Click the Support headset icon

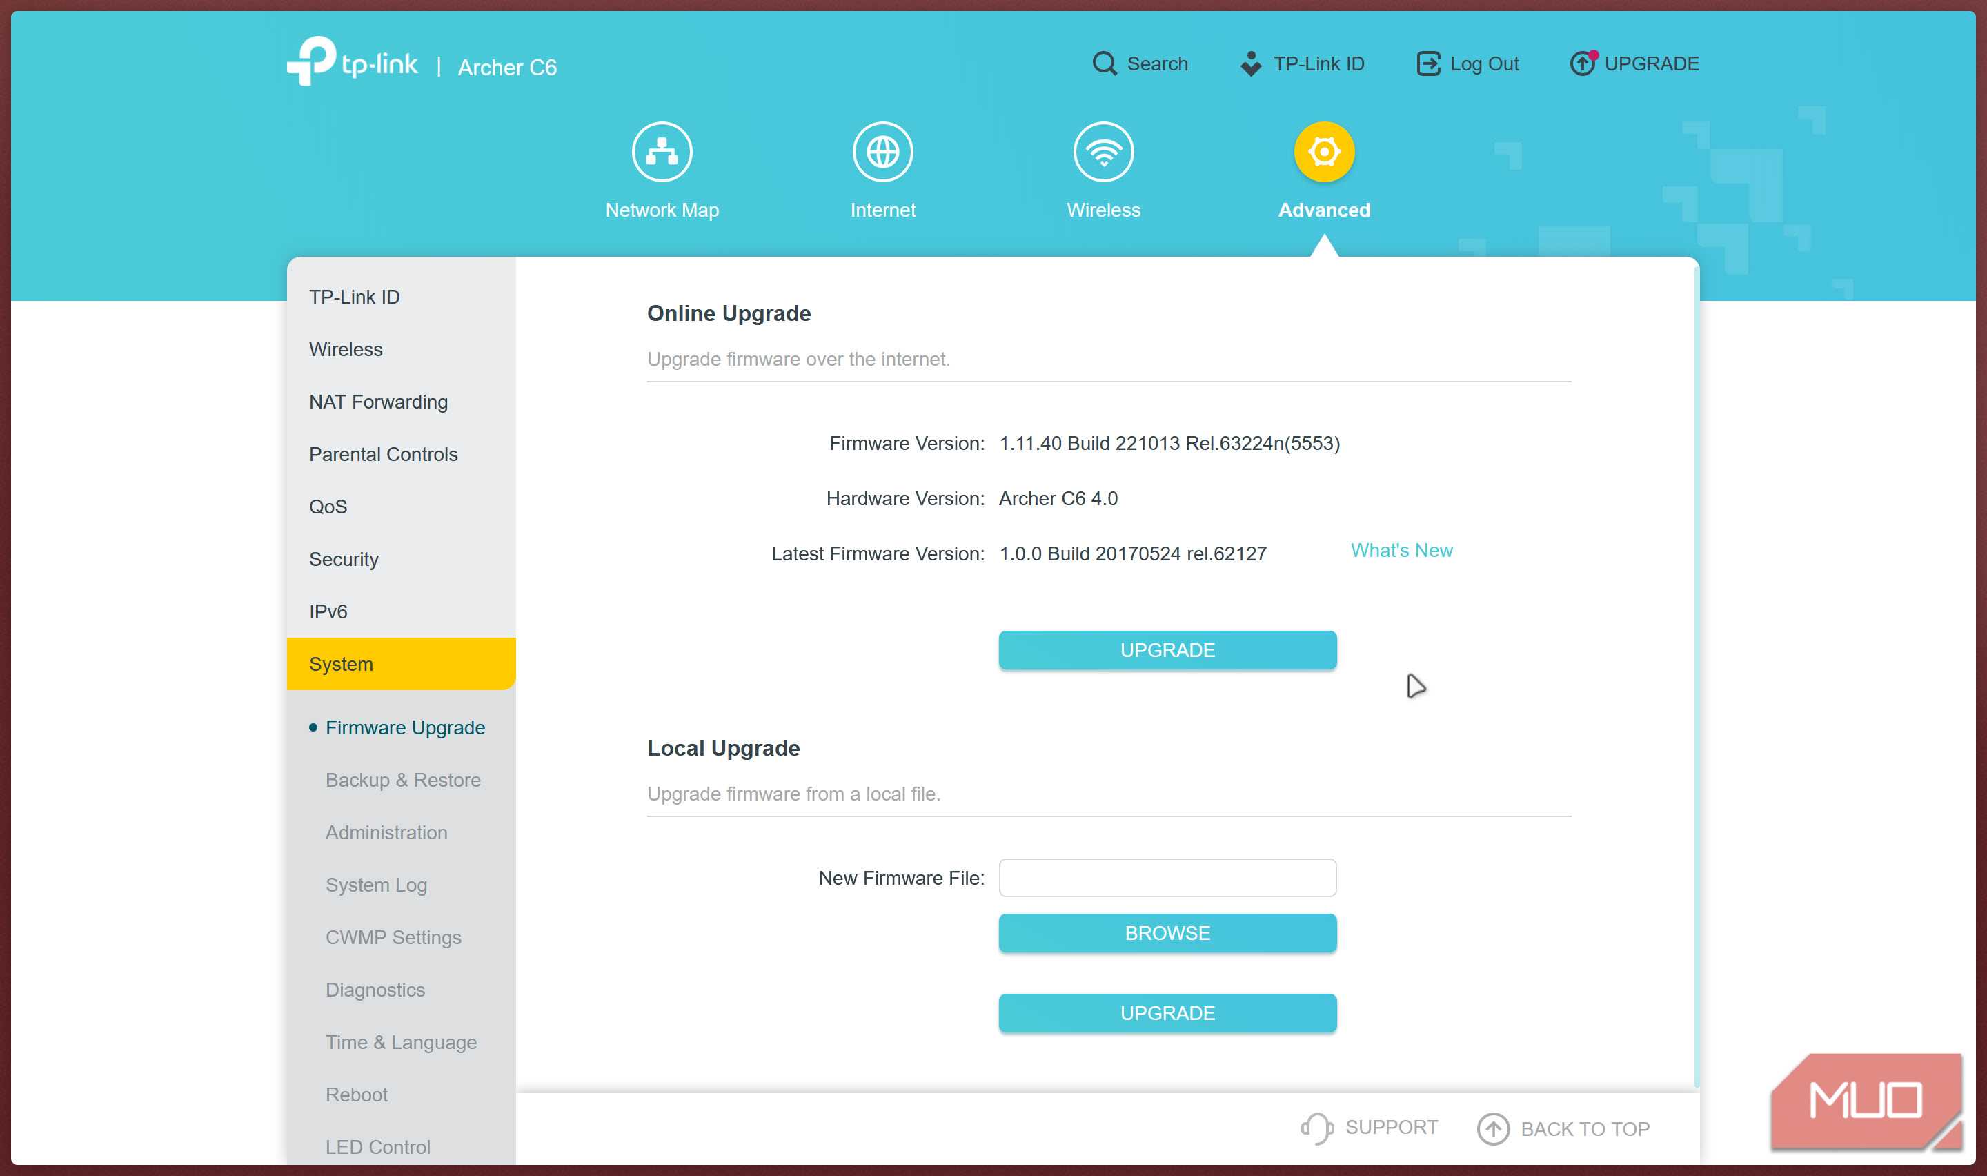point(1317,1127)
